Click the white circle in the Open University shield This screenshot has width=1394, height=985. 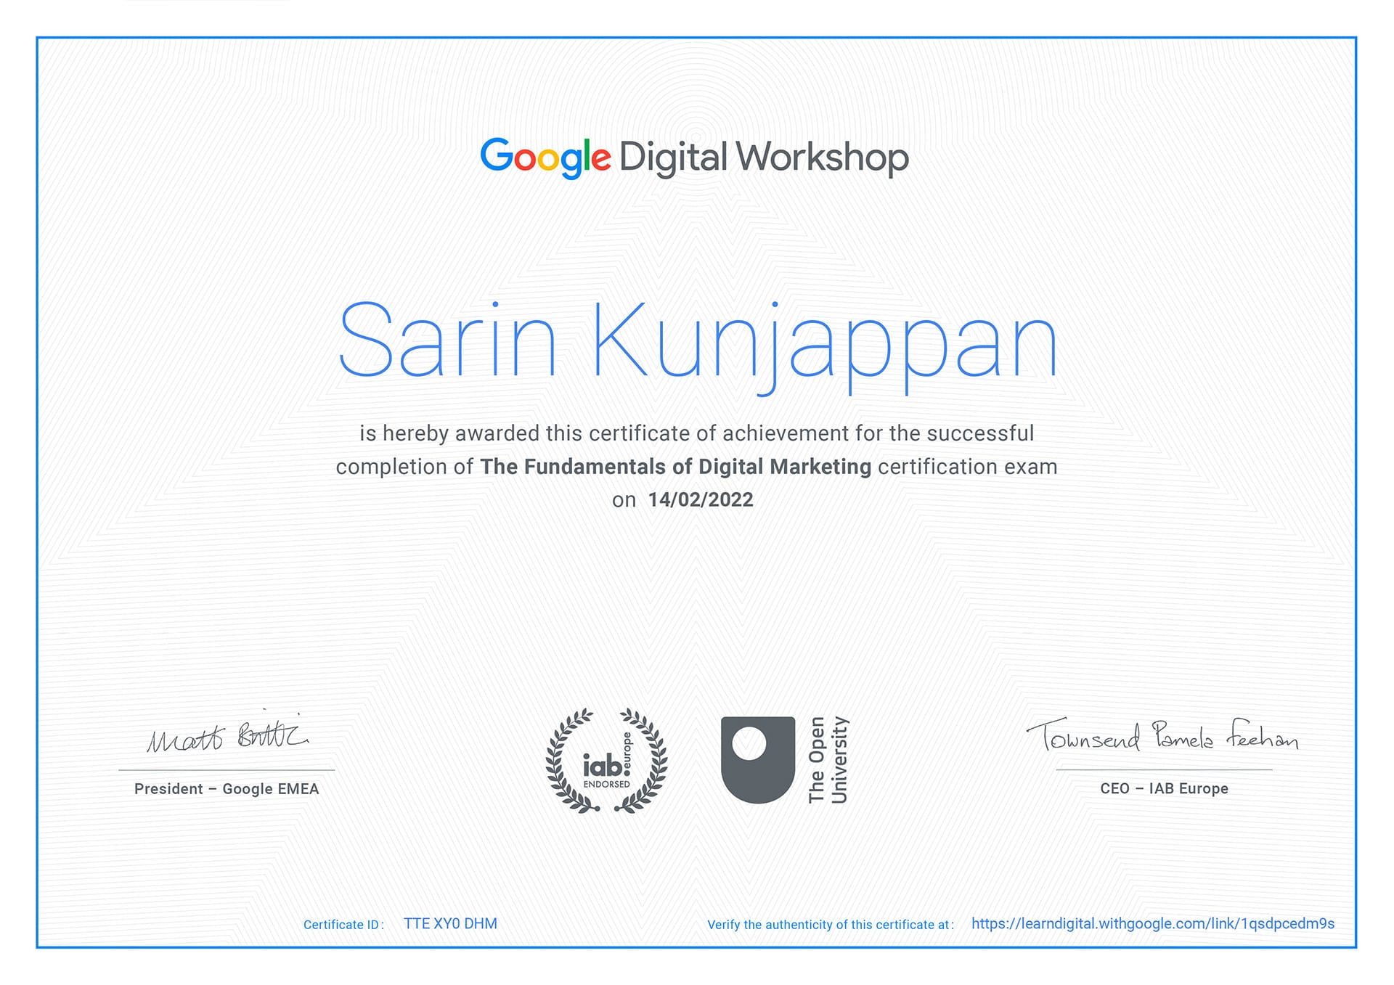point(749,743)
